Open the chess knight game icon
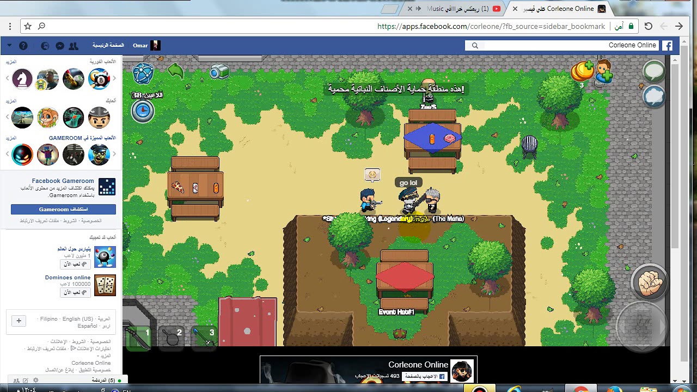697x392 pixels. pyautogui.click(x=22, y=79)
